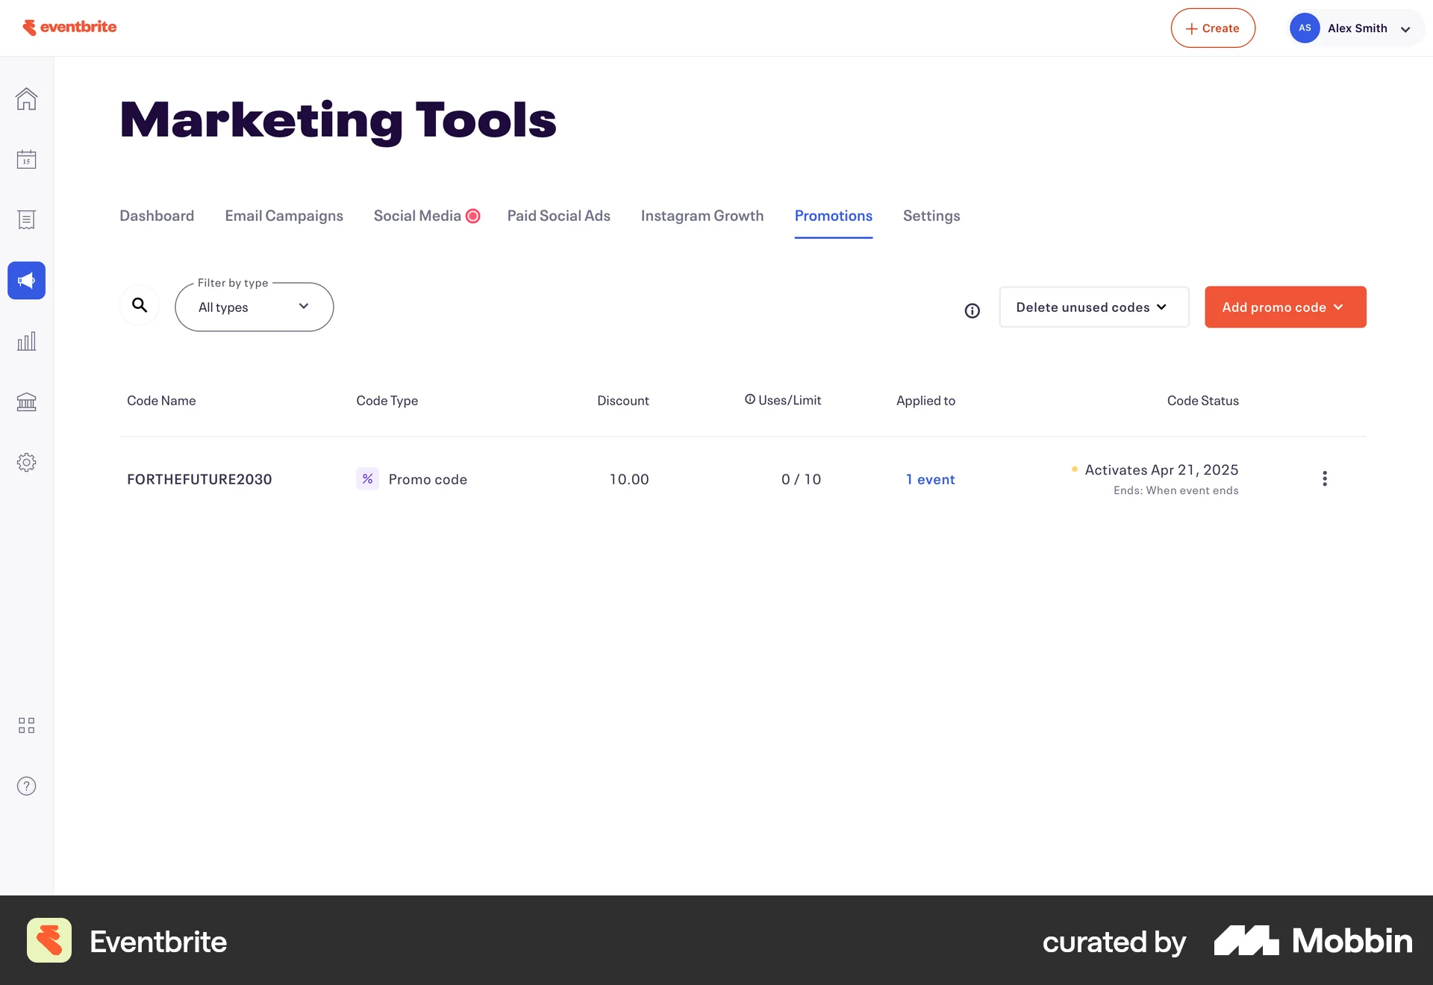Click the Add promo code button
This screenshot has width=1433, height=985.
[1284, 307]
